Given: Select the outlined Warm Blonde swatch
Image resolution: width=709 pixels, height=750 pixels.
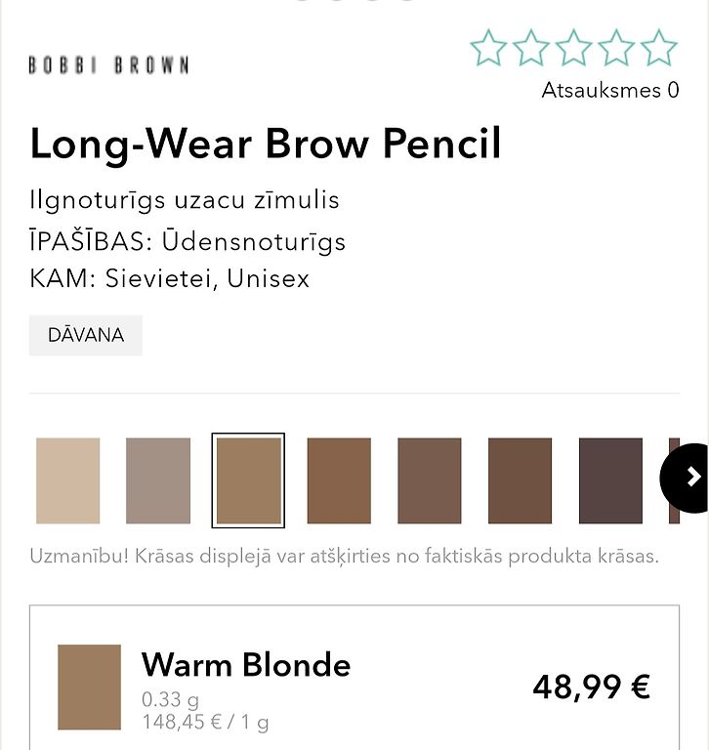Looking at the screenshot, I should (x=248, y=480).
